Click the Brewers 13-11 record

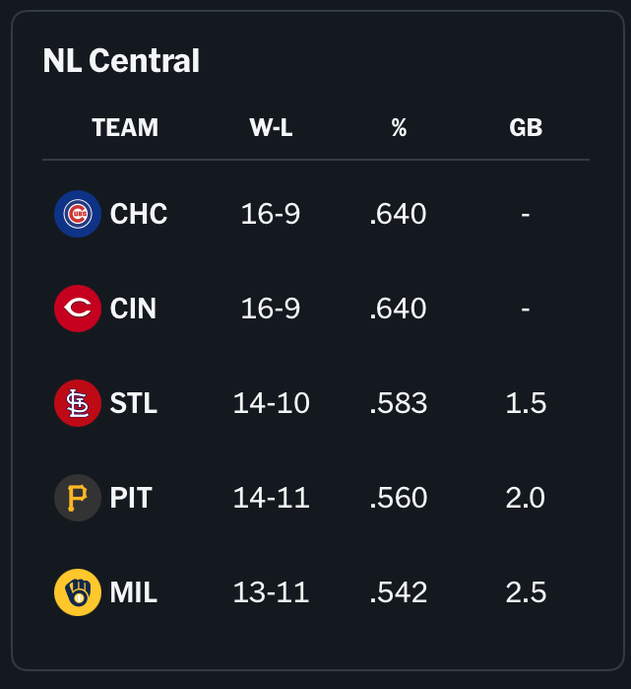[271, 592]
